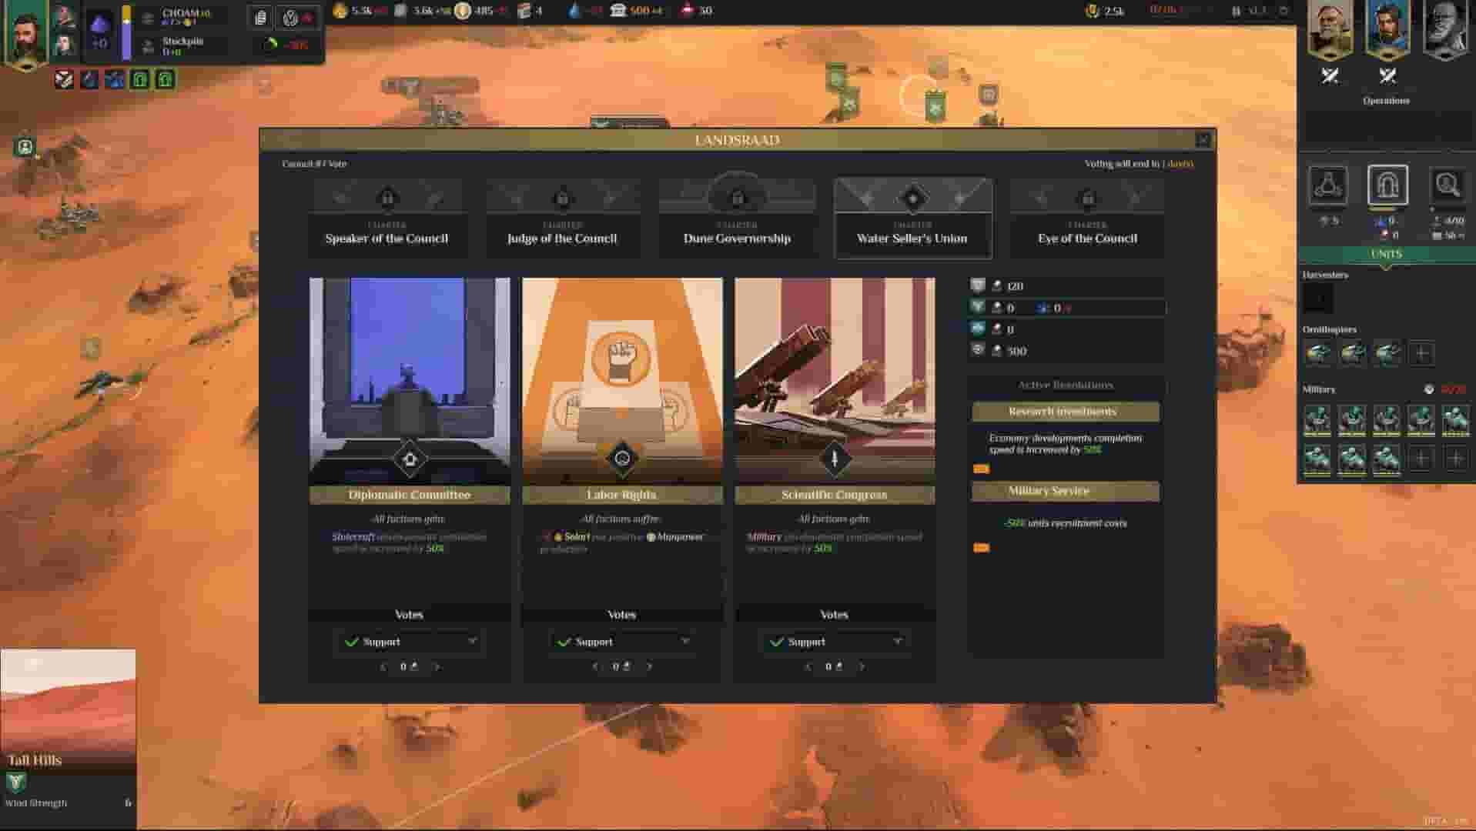Click the intel battery icon near CHOAM panel
1476x831 pixels.
[x=260, y=17]
